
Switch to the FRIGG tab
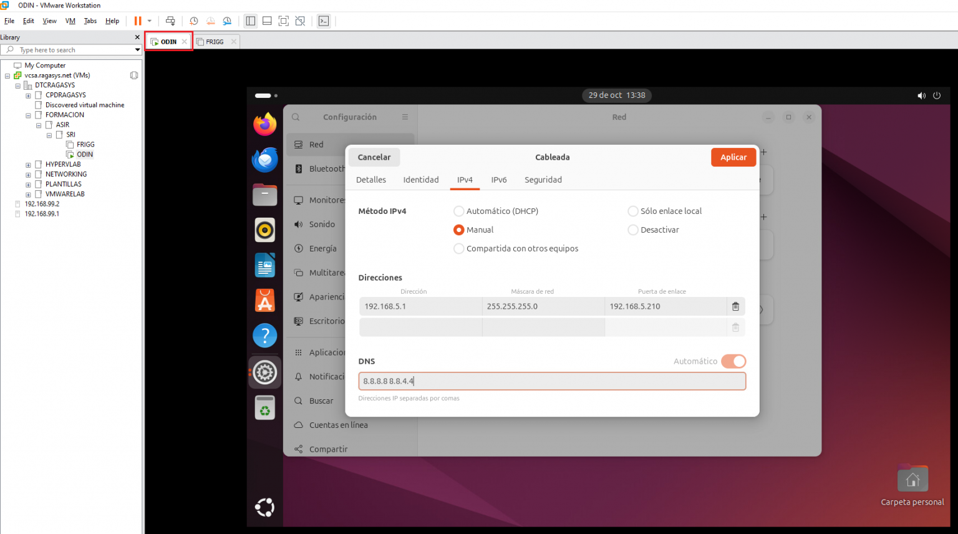click(215, 41)
